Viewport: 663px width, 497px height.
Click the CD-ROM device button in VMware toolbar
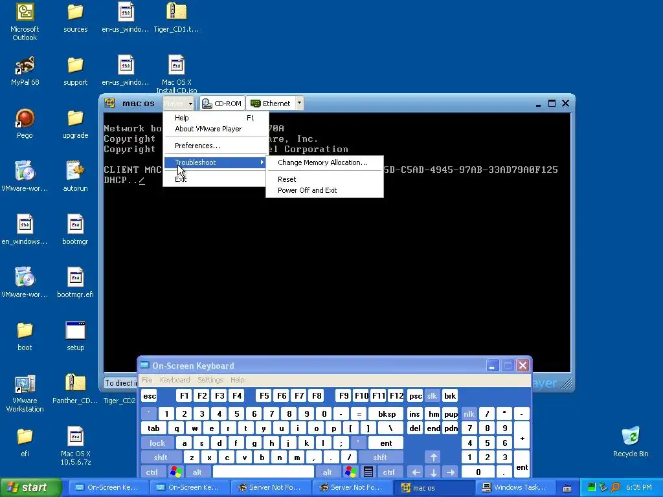click(x=221, y=104)
